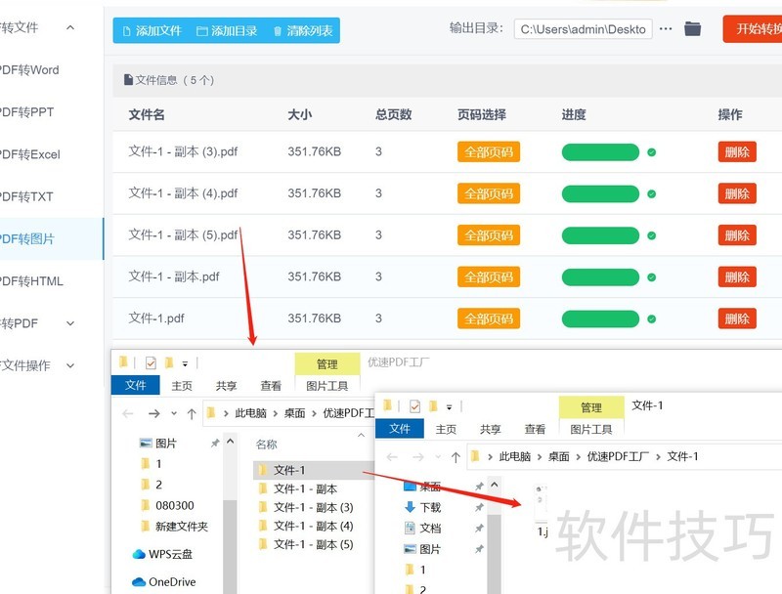Image resolution: width=782 pixels, height=594 pixels.
Task: Click forward arrow in 优速PDF工厂 explorer window
Action: [x=154, y=413]
